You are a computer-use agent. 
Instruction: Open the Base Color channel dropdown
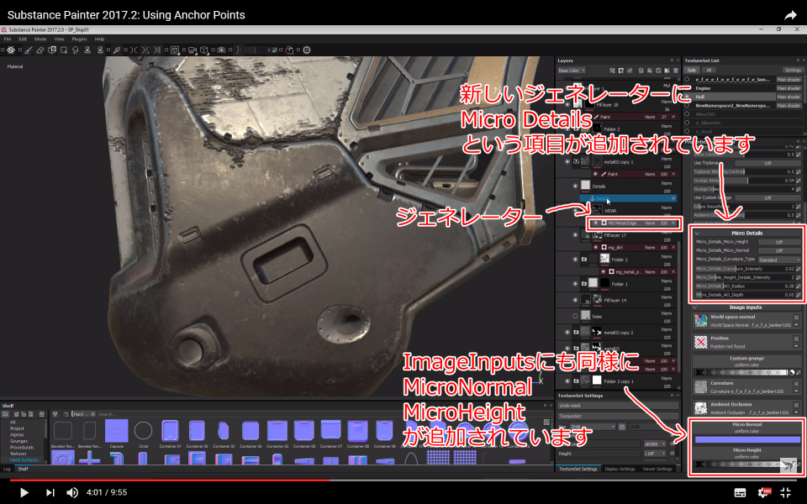point(572,71)
